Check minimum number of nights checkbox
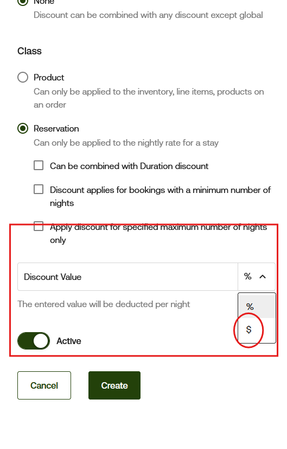The image size is (287, 449). click(39, 189)
